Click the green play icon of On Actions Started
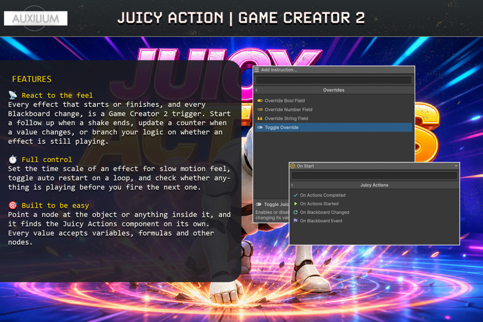 click(296, 204)
